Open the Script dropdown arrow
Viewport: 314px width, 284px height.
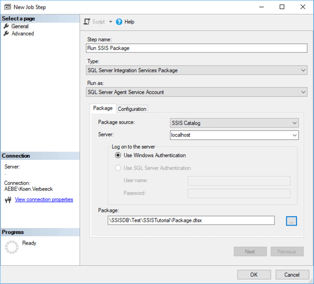coord(110,21)
